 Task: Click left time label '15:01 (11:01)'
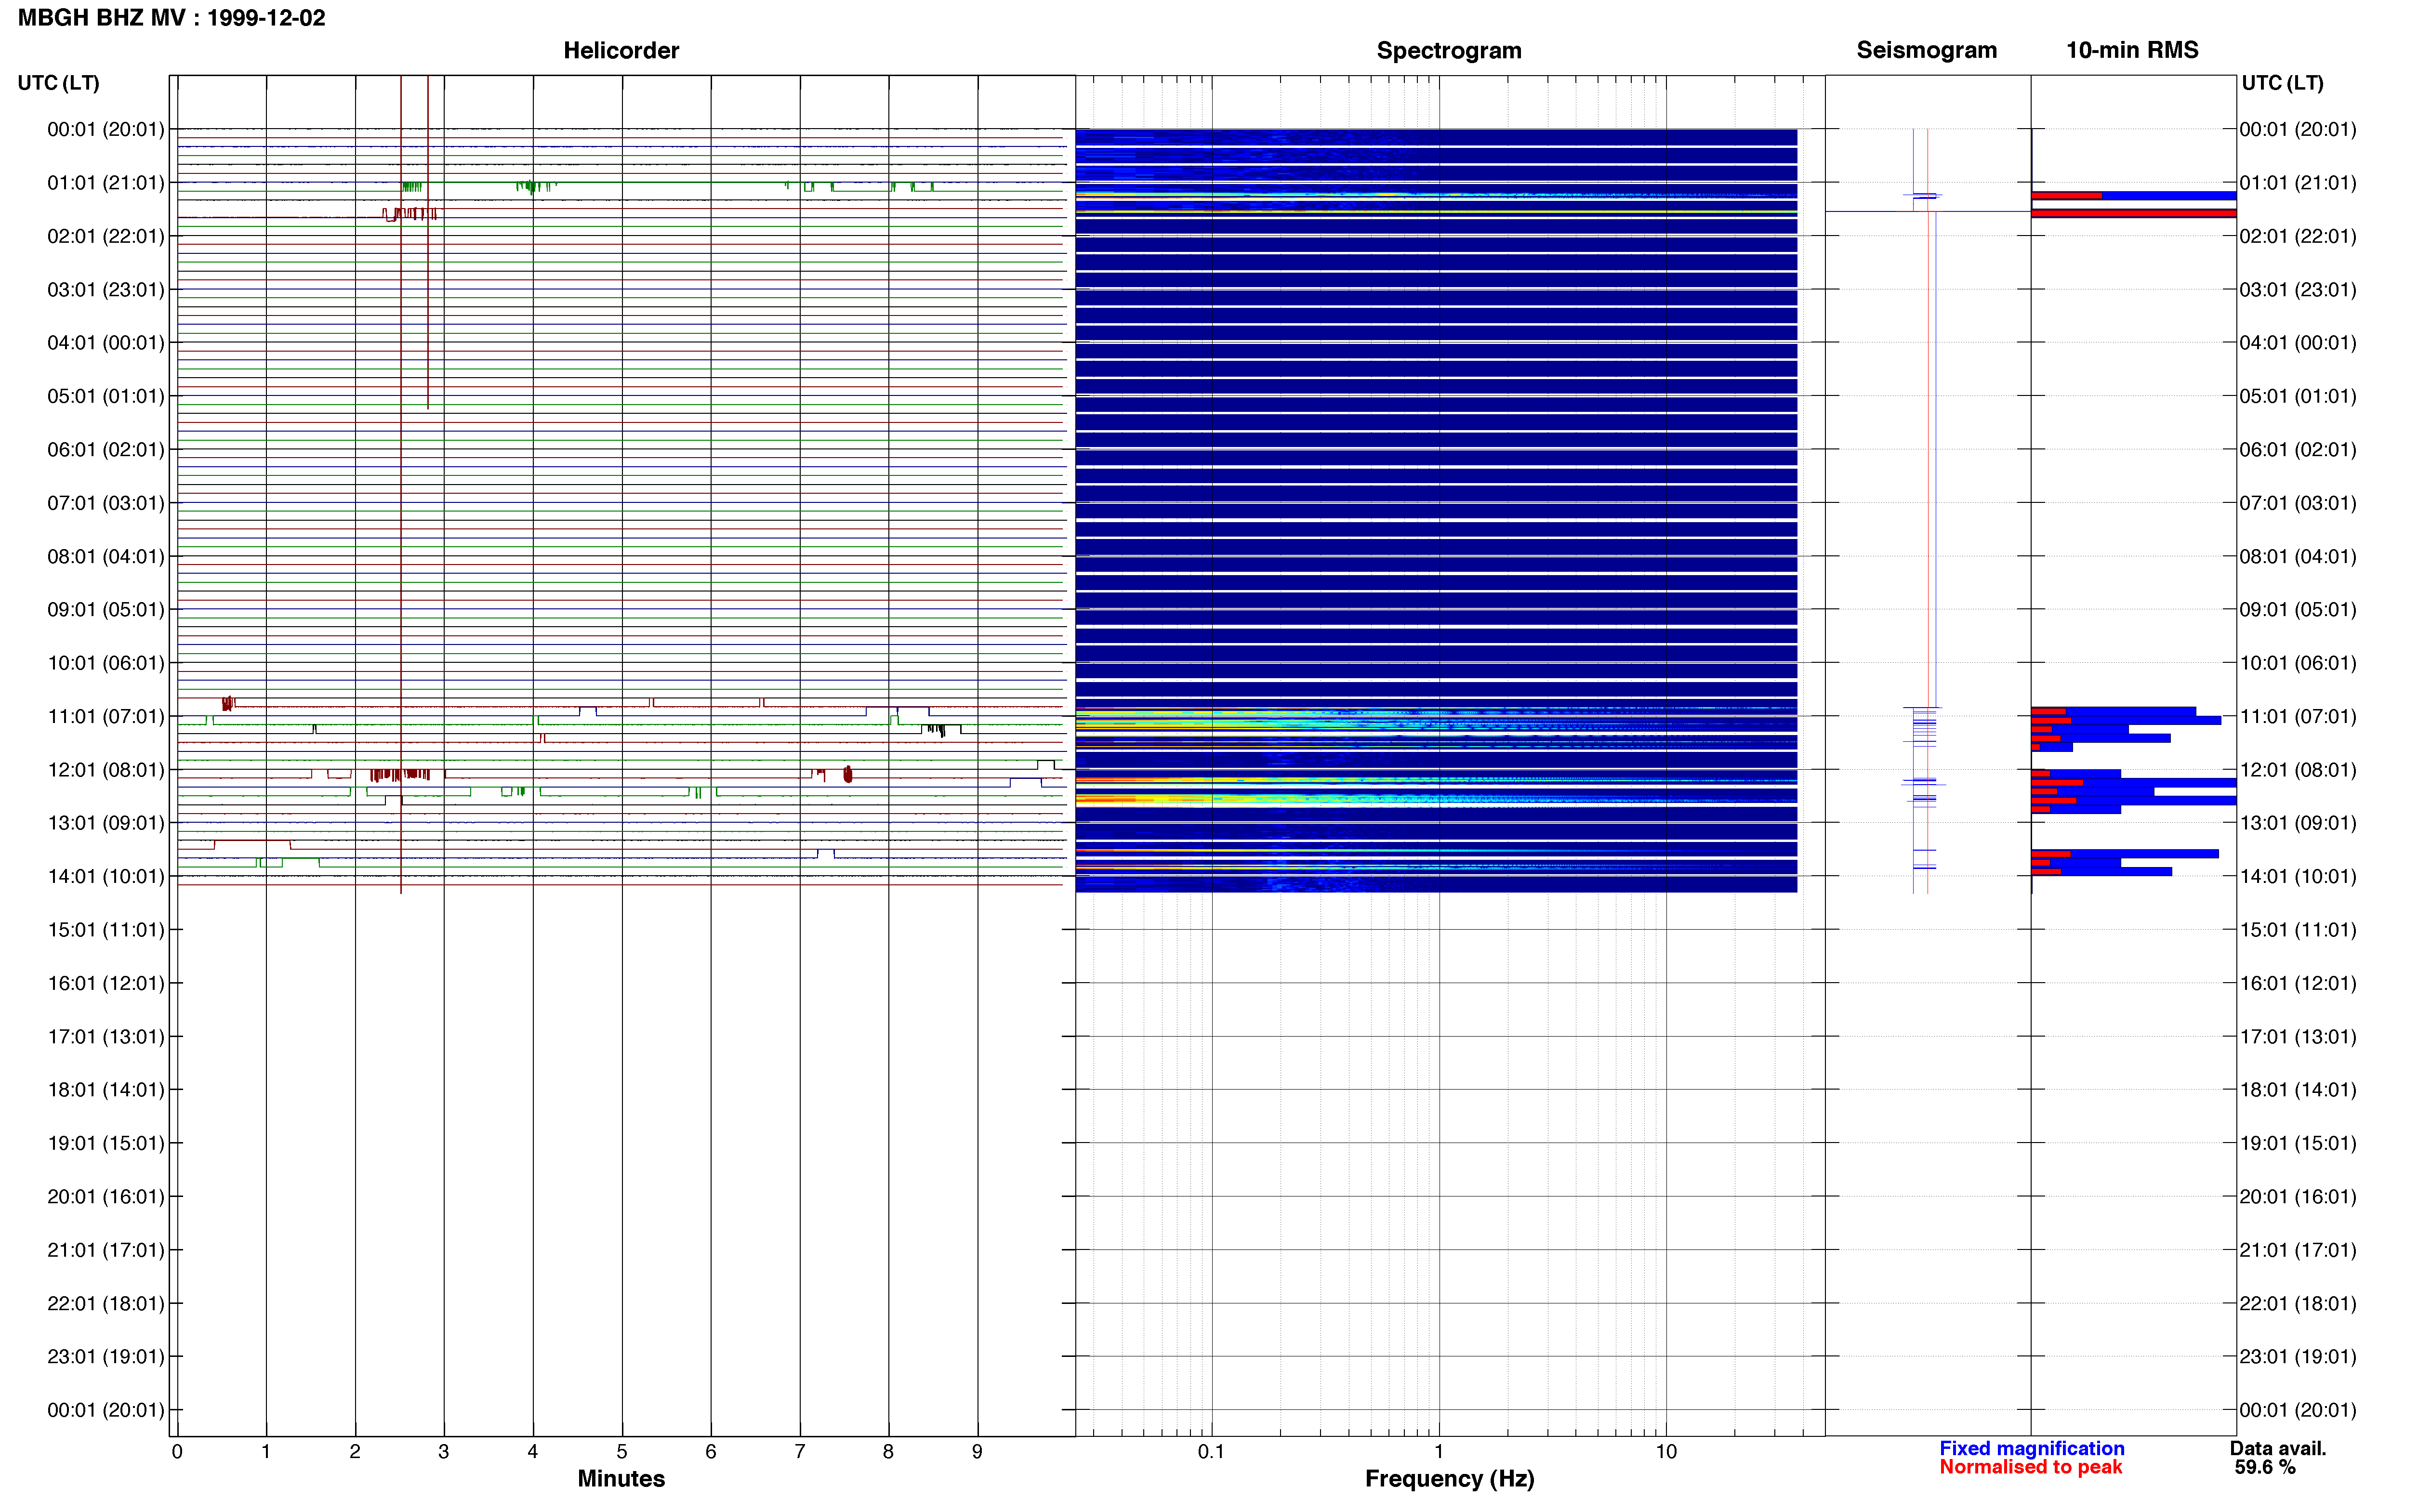click(106, 930)
